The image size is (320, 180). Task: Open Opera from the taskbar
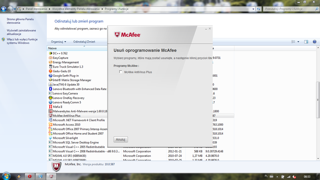(x=30, y=176)
